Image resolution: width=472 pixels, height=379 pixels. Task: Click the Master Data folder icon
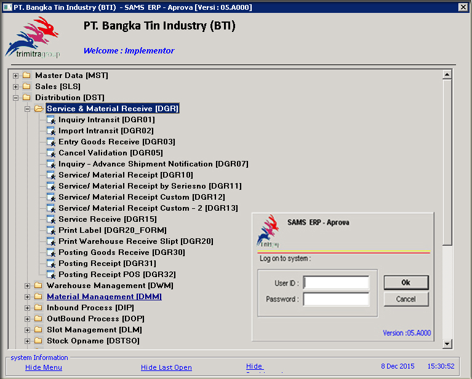[27, 75]
